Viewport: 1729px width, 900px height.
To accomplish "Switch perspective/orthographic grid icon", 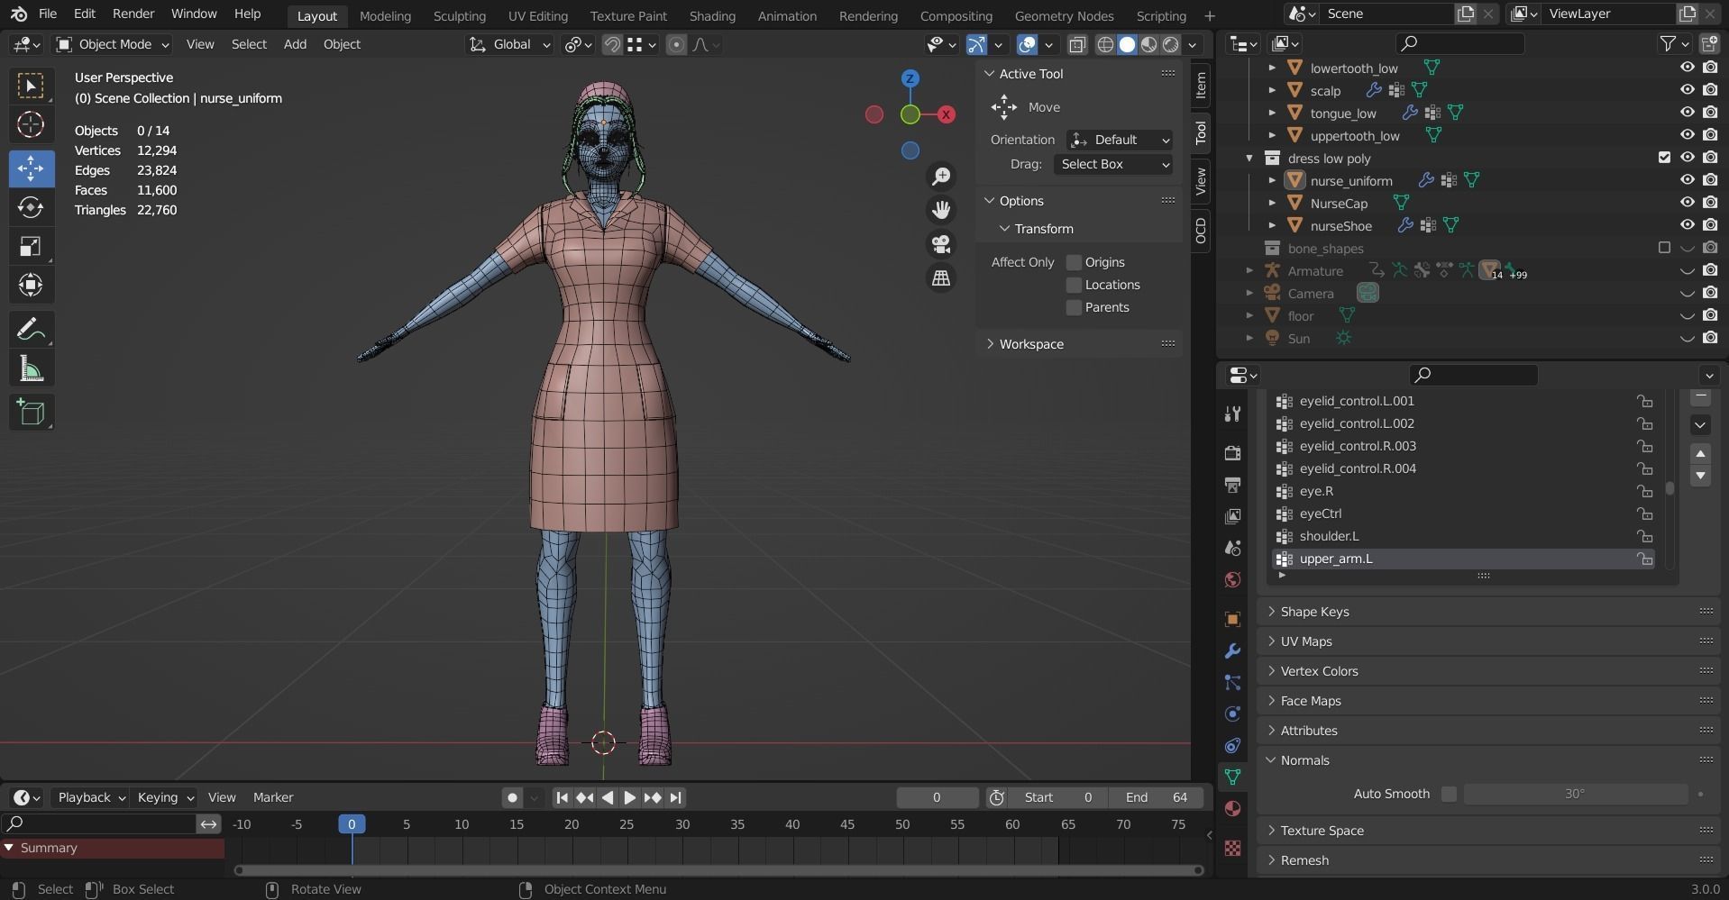I will point(941,278).
